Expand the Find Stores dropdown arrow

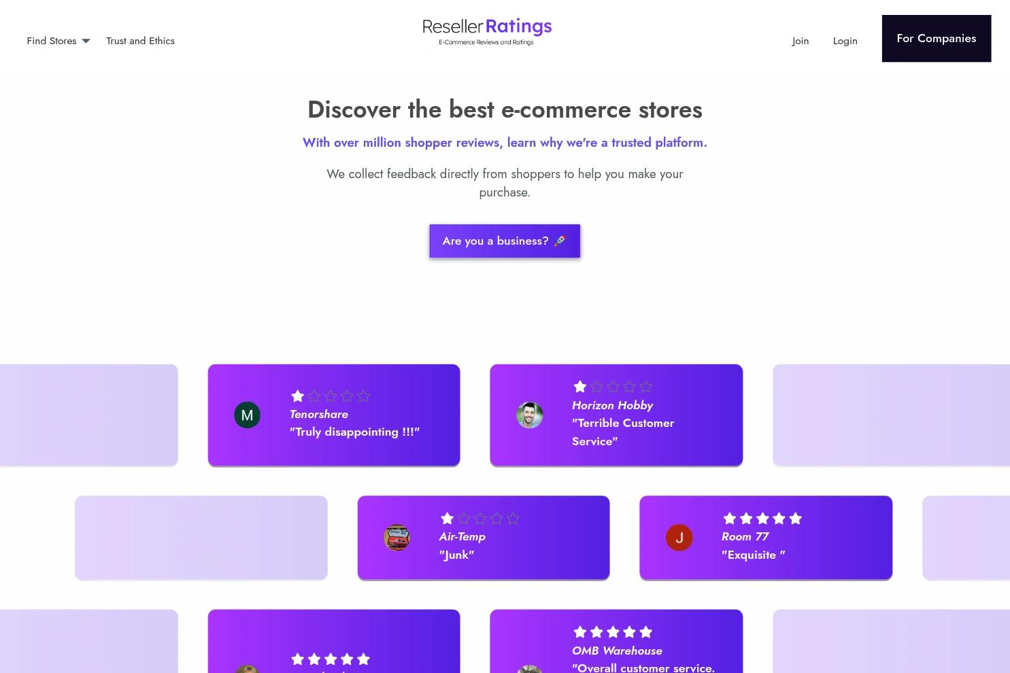pyautogui.click(x=86, y=41)
